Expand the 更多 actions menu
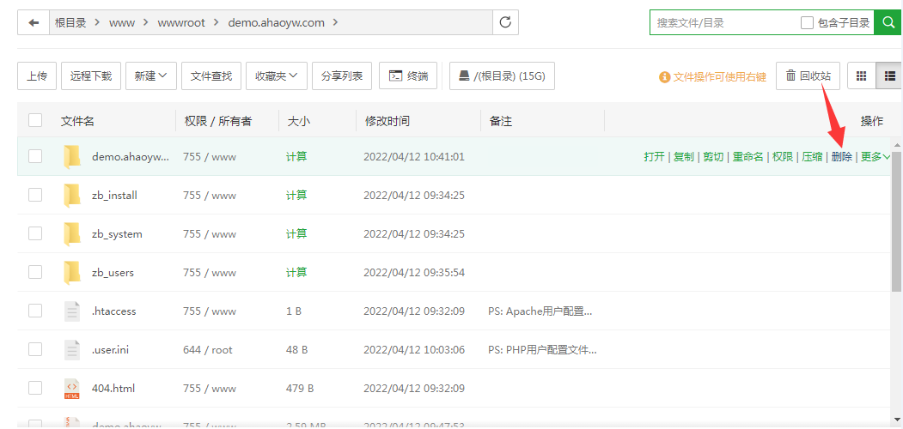Screen dimensions: 903x429 click(x=876, y=157)
